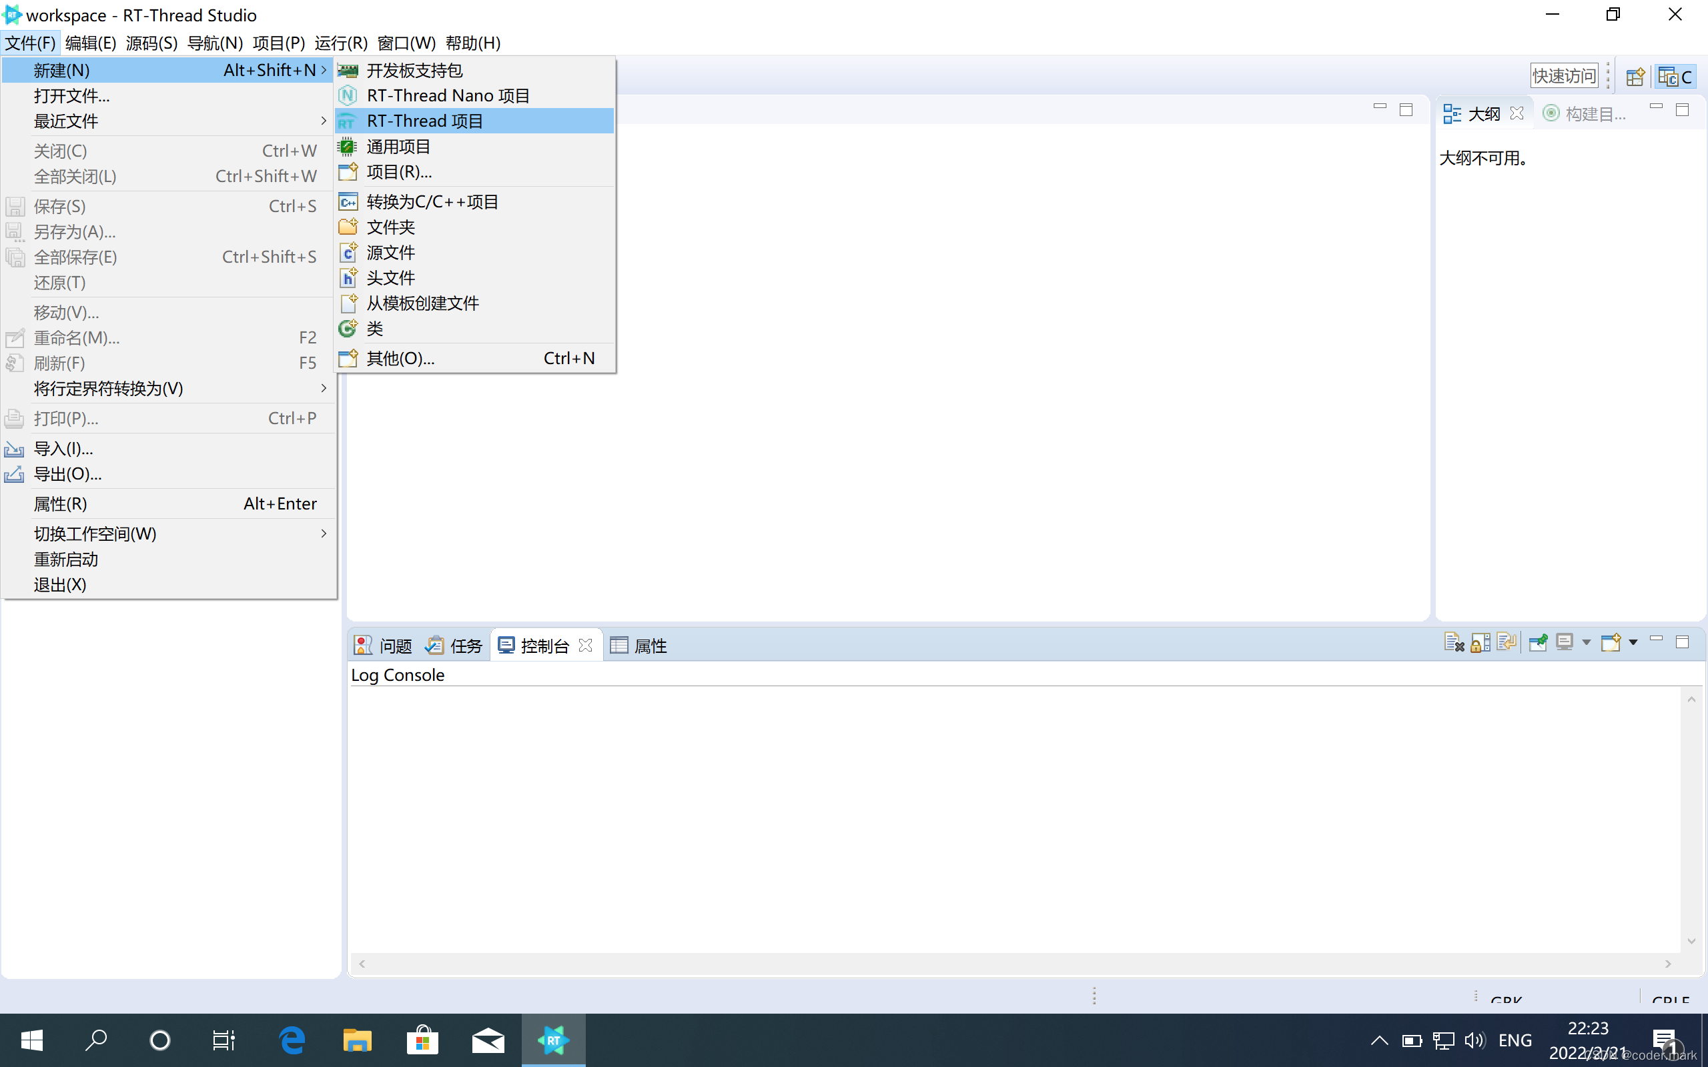Clear the console output

(x=1453, y=643)
